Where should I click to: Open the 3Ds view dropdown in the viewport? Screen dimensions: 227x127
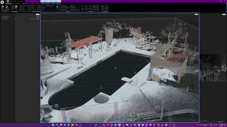point(196,14)
